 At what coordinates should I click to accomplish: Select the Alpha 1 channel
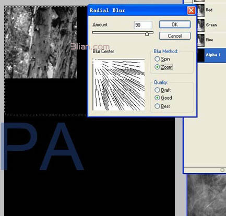(211, 55)
